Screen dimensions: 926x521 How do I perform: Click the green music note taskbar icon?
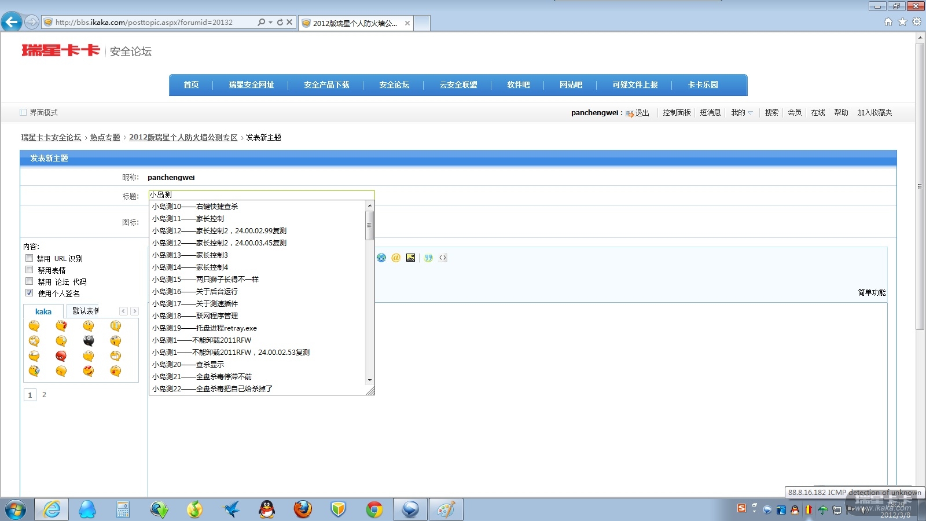tap(194, 509)
